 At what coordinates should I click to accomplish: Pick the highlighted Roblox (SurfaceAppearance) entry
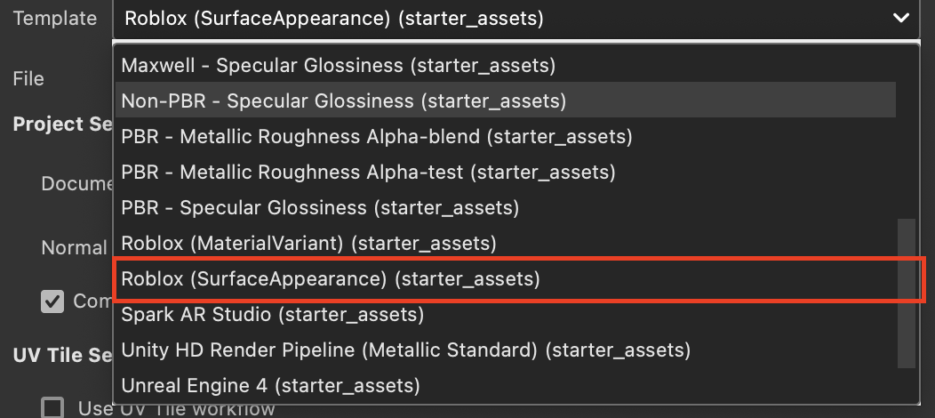pos(331,278)
